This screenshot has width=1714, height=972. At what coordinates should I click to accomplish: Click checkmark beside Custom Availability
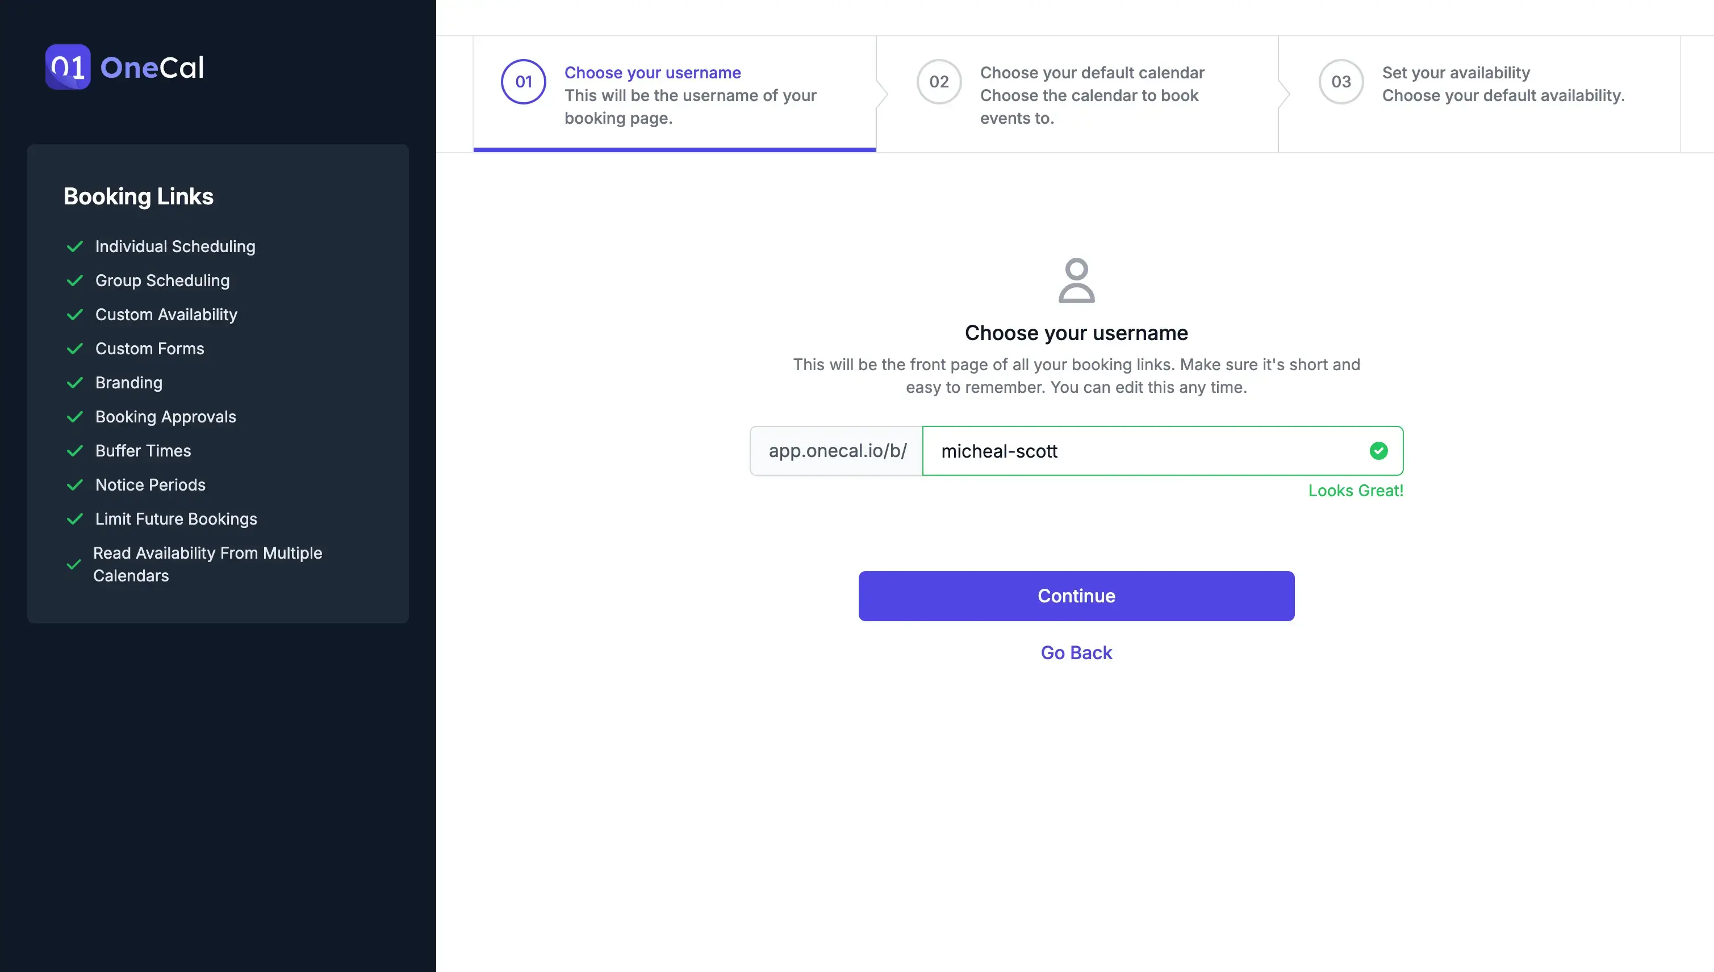point(75,315)
